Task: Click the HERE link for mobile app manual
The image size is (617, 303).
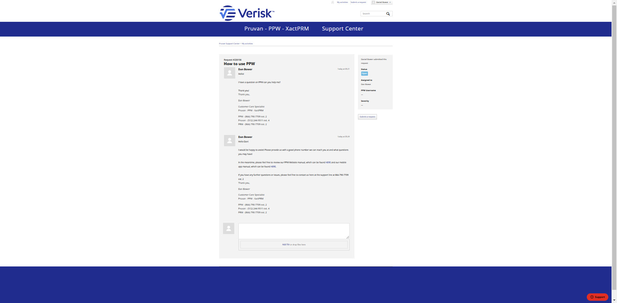Action: (273, 167)
